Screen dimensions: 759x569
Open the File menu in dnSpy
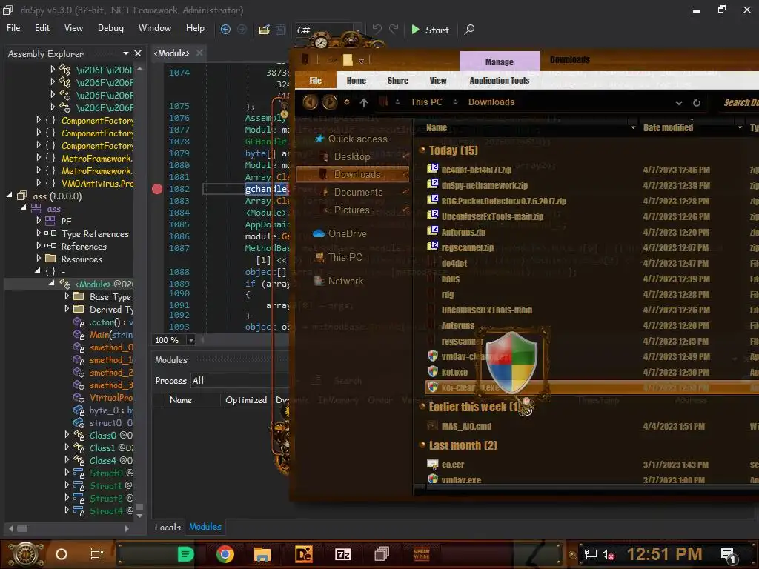[x=13, y=28]
